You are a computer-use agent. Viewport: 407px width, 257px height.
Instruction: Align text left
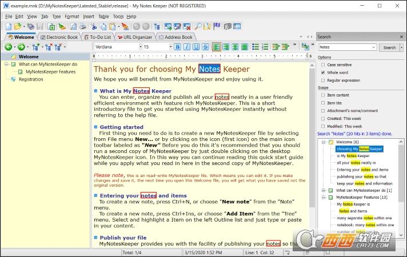[217, 47]
